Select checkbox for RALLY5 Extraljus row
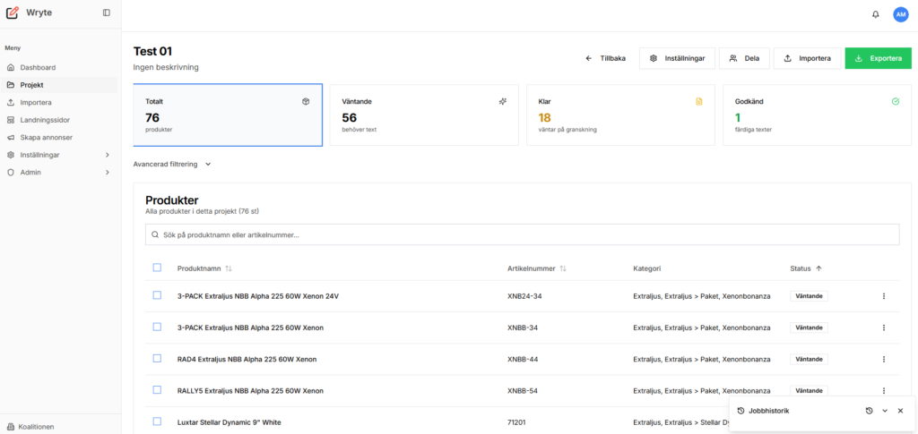This screenshot has width=918, height=434. pos(157,390)
